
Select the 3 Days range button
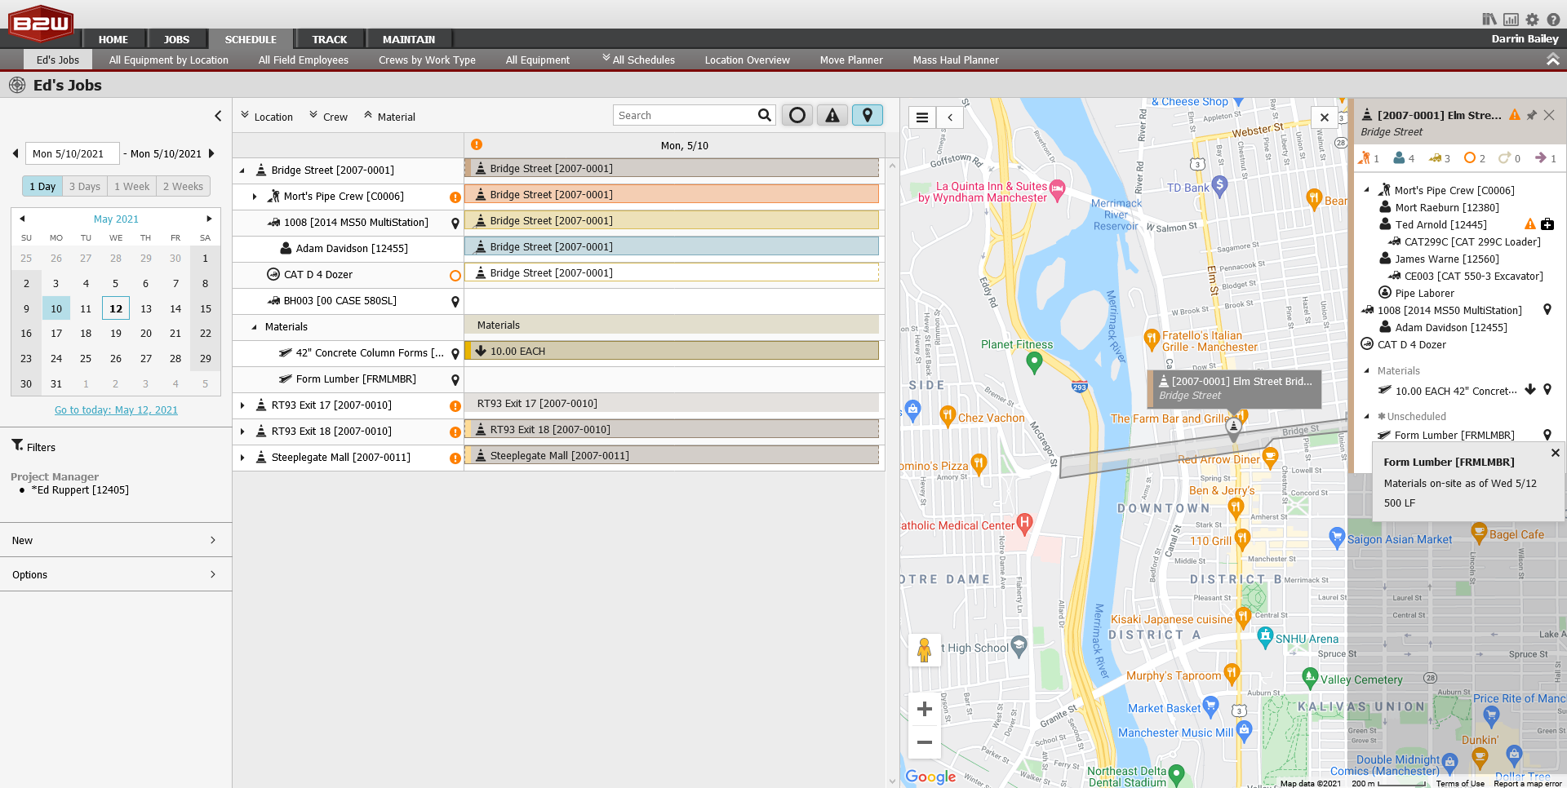click(85, 186)
